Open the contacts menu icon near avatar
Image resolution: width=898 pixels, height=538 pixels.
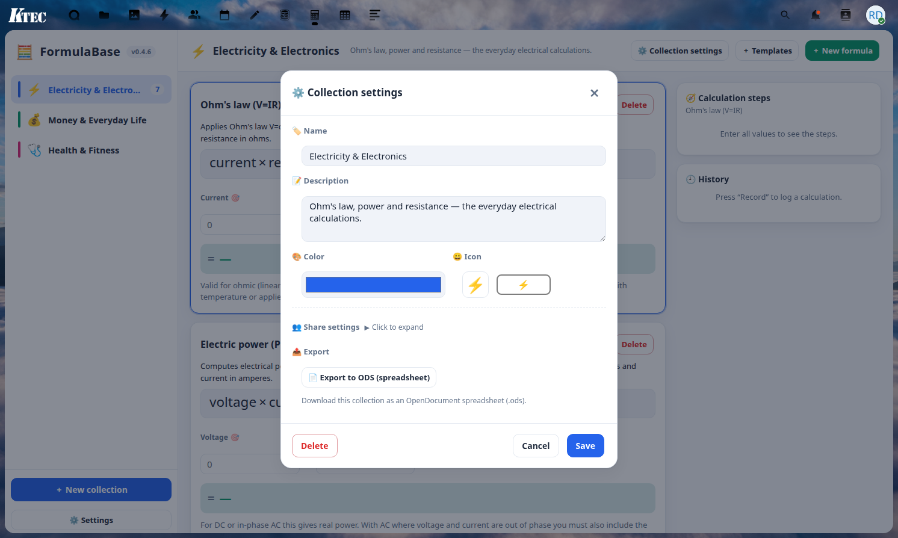(846, 15)
